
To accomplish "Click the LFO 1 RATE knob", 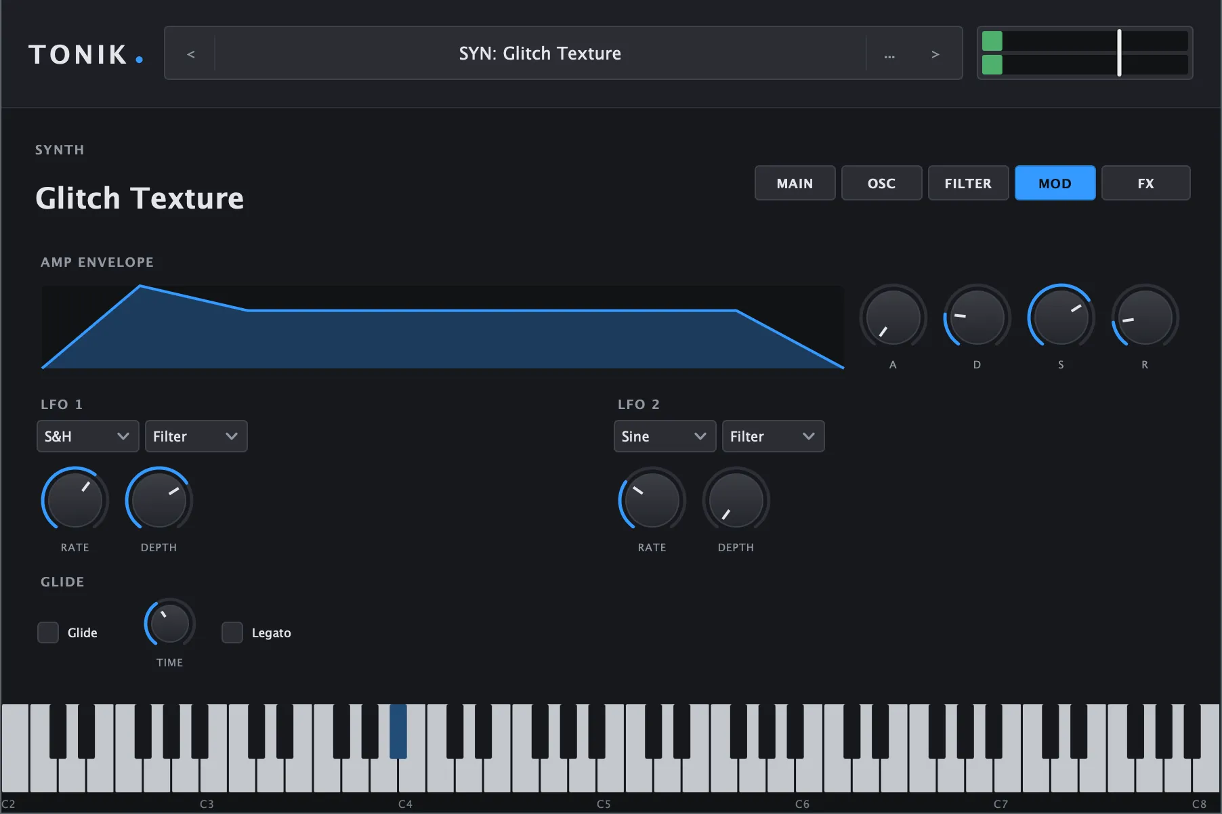I will pos(75,500).
